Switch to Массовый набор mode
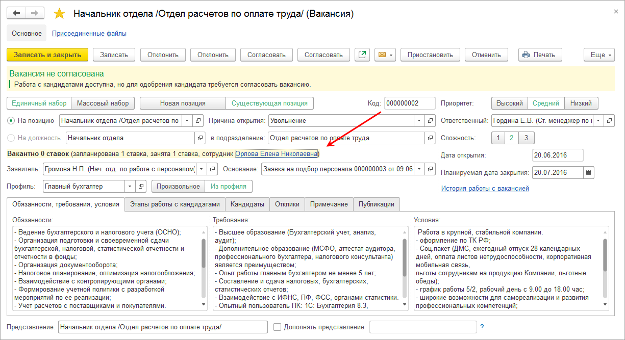Viewport: 625px width, 340px height. tap(103, 103)
